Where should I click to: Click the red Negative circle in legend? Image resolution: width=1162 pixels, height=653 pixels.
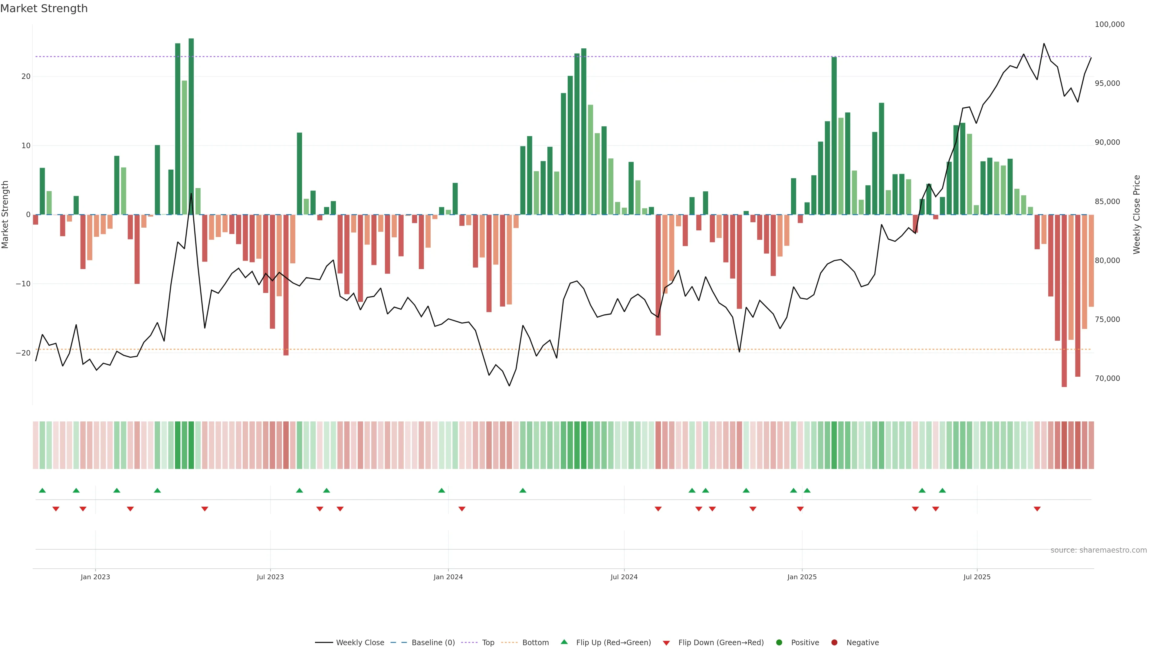(834, 643)
